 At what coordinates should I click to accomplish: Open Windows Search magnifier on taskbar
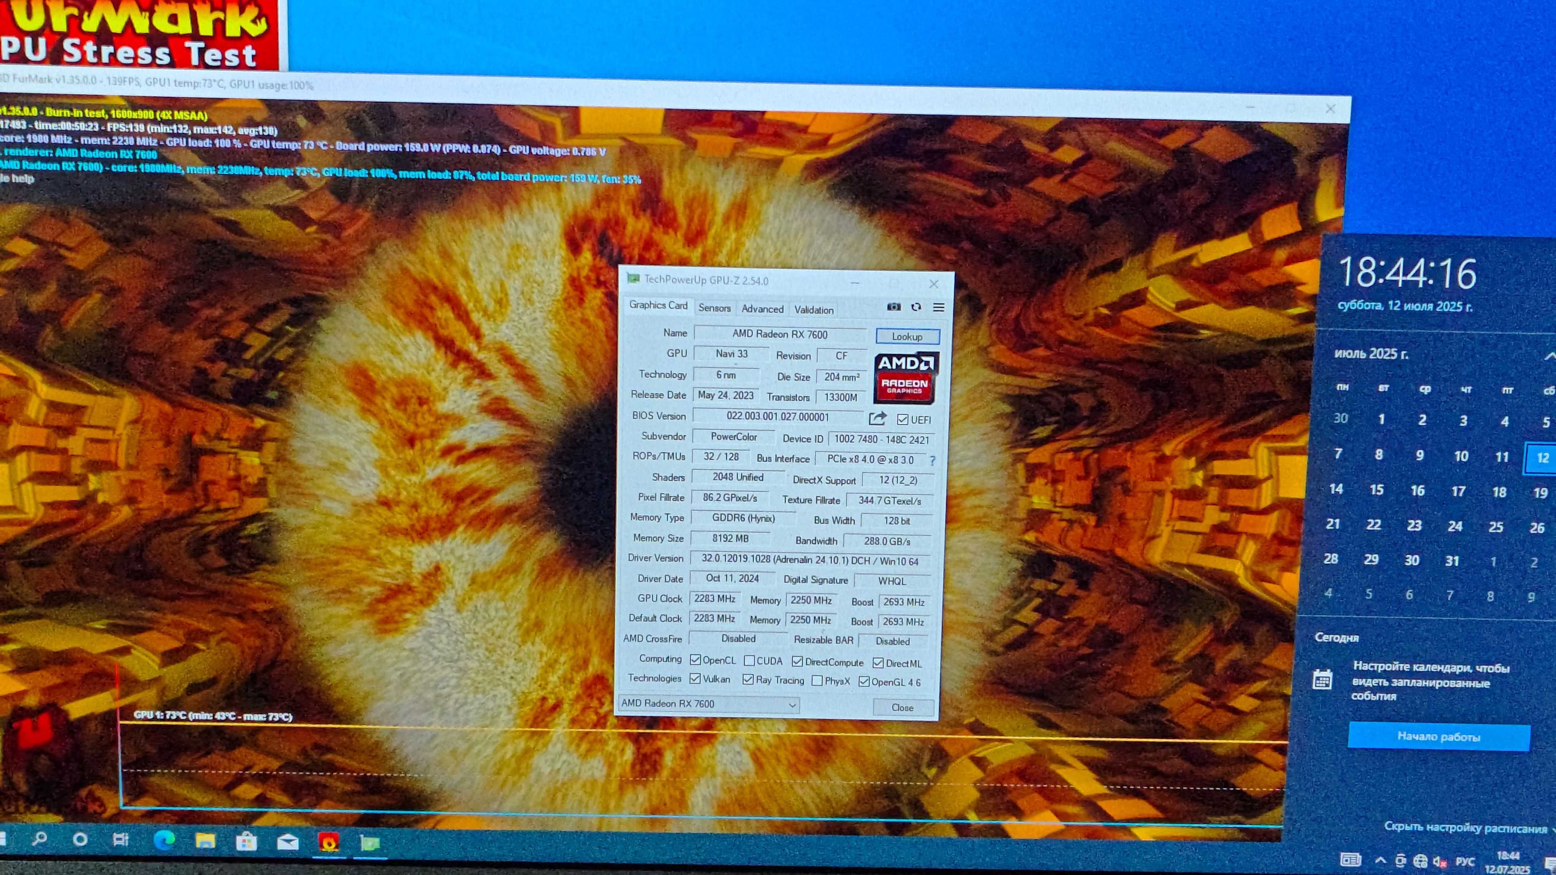[40, 839]
